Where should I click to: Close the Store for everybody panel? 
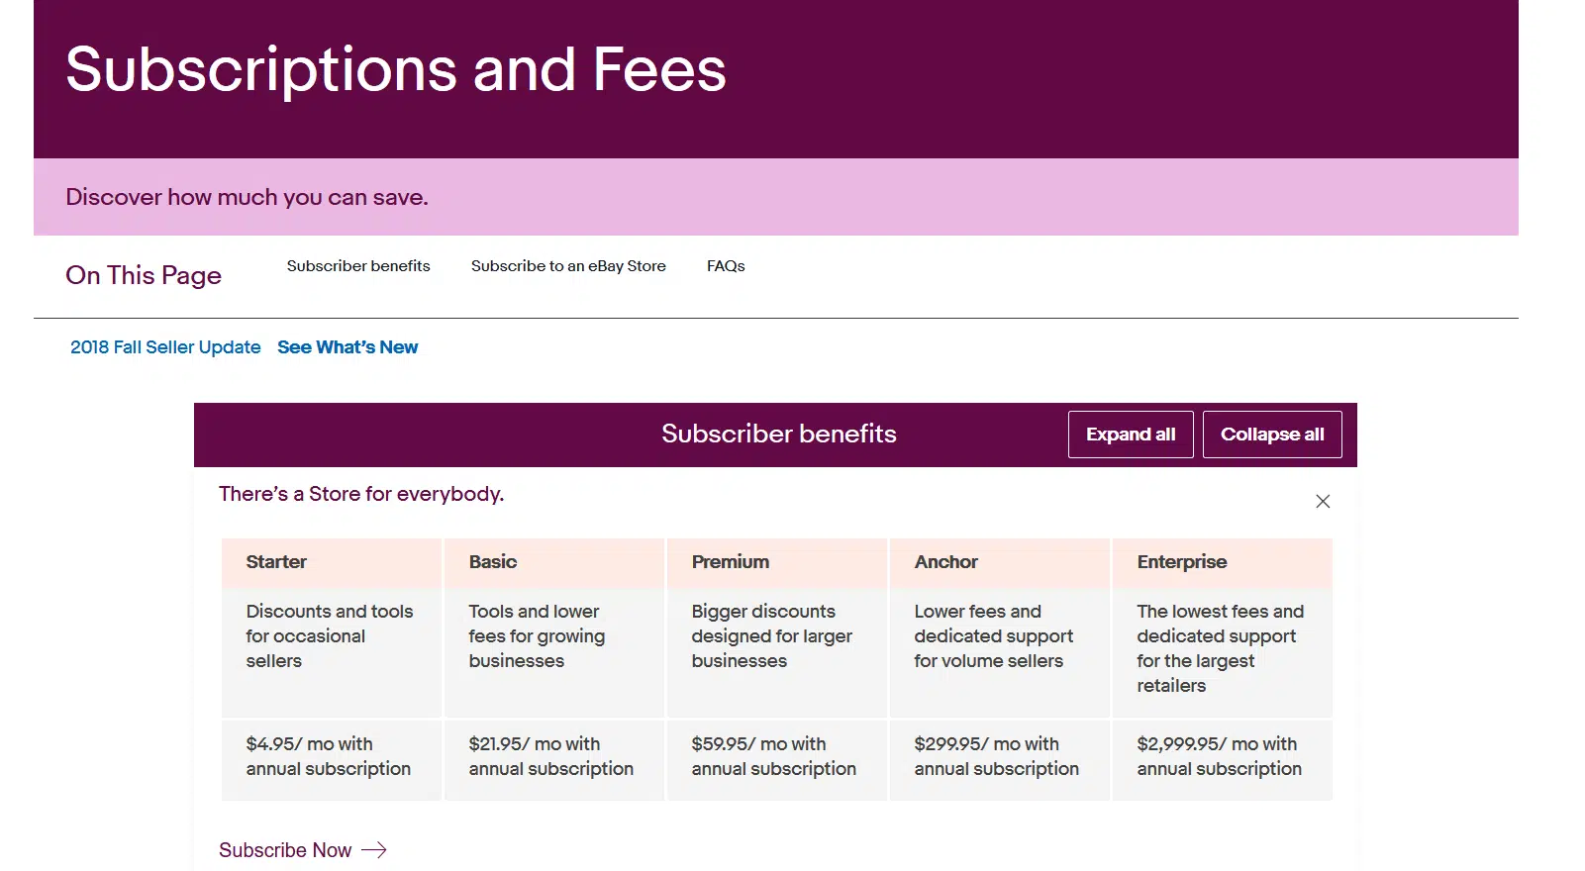coord(1323,502)
